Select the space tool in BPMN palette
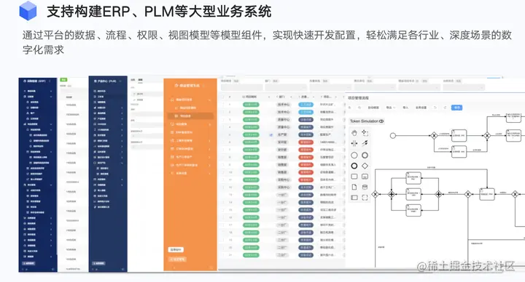The height and width of the screenshot is (282, 525). click(354, 143)
